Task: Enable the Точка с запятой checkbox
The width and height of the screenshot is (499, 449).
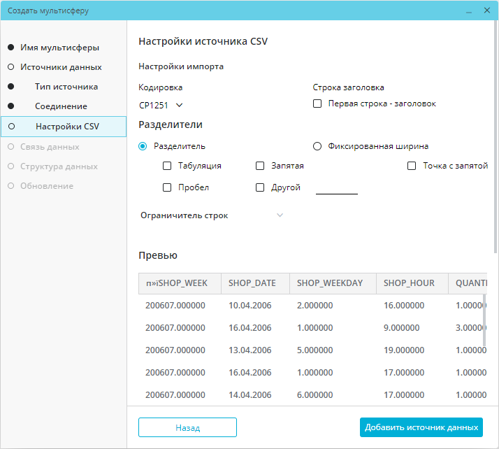Action: tap(412, 166)
